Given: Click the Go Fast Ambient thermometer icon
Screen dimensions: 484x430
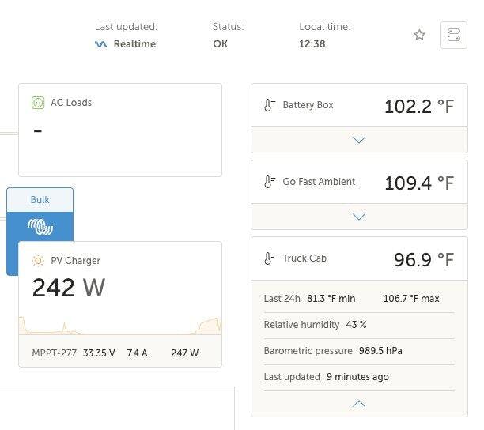Looking at the screenshot, I should tap(270, 182).
